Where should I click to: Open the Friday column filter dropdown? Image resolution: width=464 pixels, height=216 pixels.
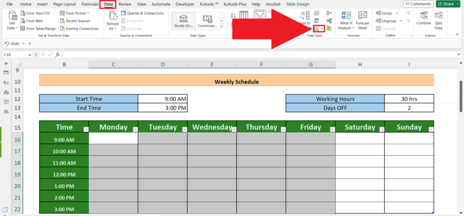(x=332, y=130)
